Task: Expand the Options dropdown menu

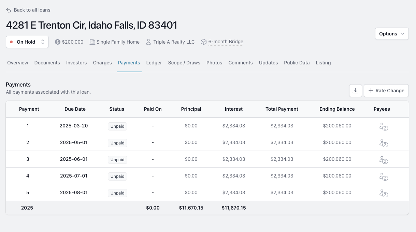Action: (392, 34)
